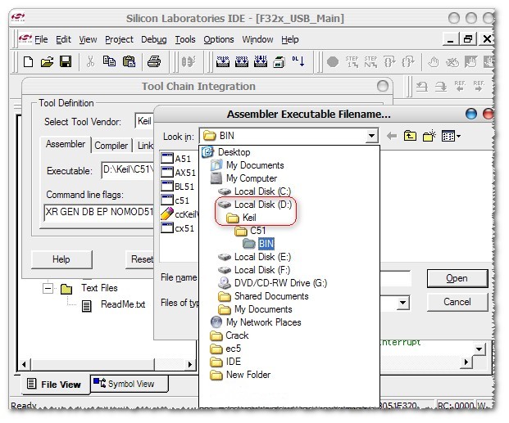Select DVD/CD-RW Drive (G:) entry

point(280,283)
